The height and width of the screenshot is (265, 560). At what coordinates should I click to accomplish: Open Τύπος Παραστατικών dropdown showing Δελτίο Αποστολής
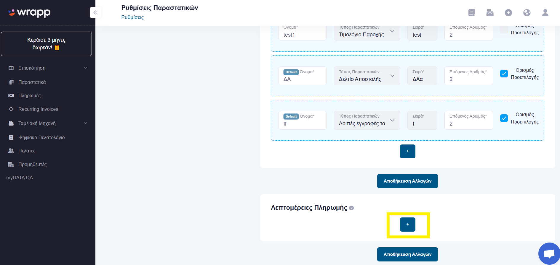(367, 76)
